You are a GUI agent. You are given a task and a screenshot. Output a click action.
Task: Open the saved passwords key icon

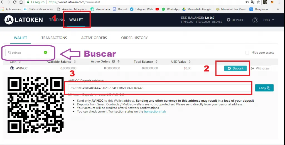[x=247, y=2]
